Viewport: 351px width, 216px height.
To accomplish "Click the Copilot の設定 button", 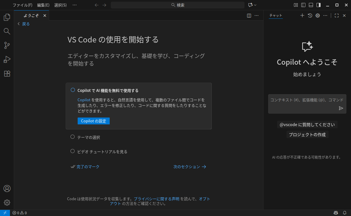I will 94,121.
